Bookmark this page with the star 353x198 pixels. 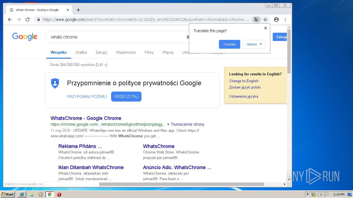(x=265, y=20)
